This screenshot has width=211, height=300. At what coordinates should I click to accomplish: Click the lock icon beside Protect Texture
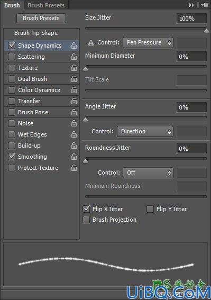74,168
